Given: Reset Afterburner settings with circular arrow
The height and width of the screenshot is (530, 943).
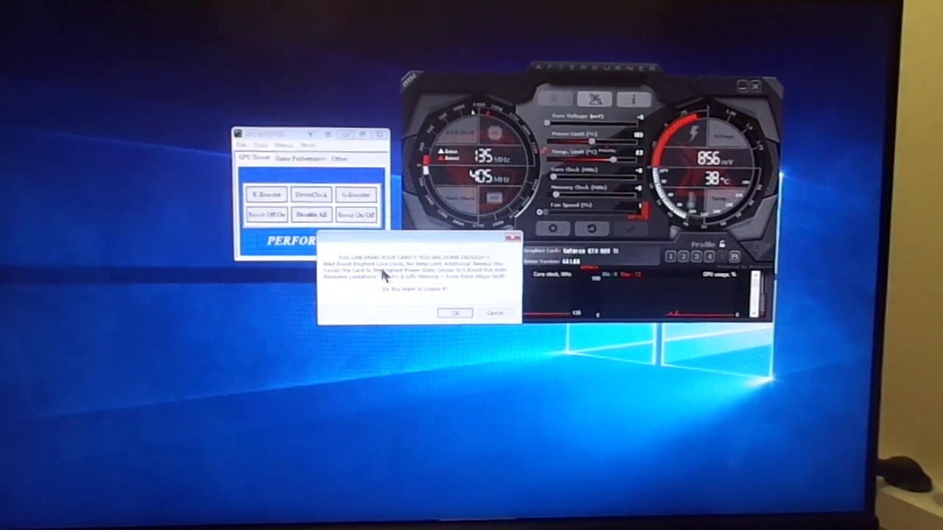Looking at the screenshot, I should pyautogui.click(x=591, y=229).
